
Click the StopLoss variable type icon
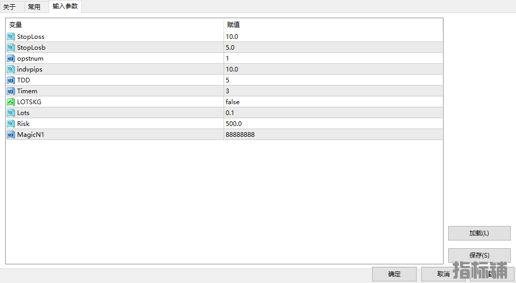pyautogui.click(x=11, y=37)
